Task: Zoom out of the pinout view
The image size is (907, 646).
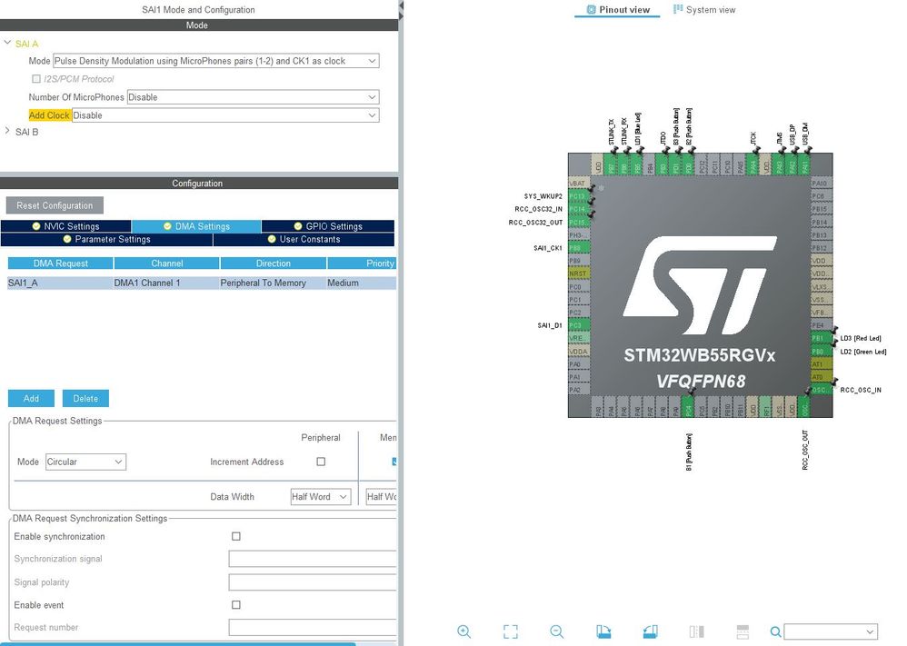Action: [556, 631]
